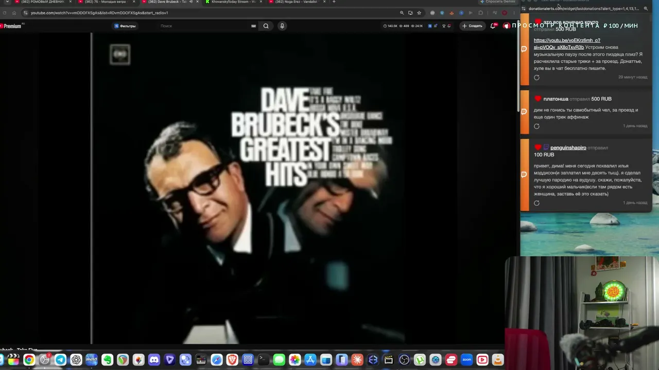Click the donor name платонша
659x370 pixels.
point(556,99)
